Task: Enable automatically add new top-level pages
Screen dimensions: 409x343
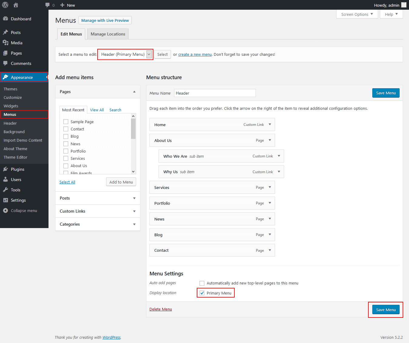Action: click(x=202, y=283)
